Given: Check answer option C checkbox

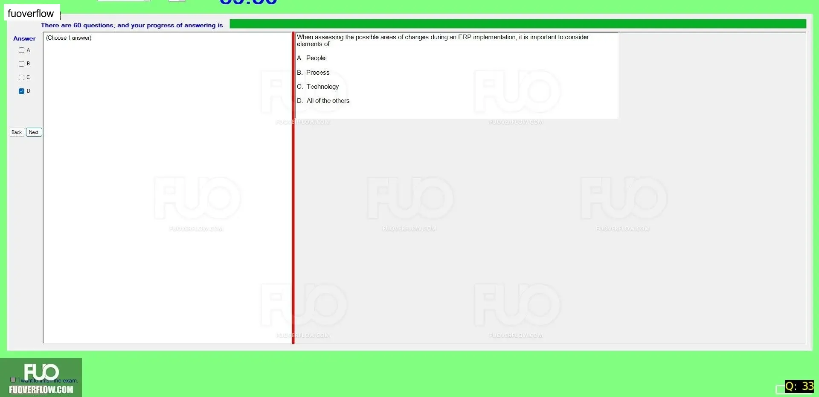Looking at the screenshot, I should tap(21, 77).
